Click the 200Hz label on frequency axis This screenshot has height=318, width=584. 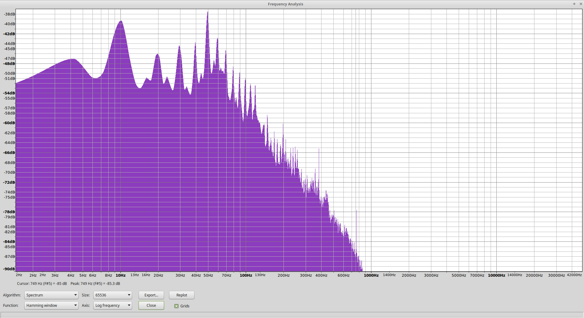(283, 275)
